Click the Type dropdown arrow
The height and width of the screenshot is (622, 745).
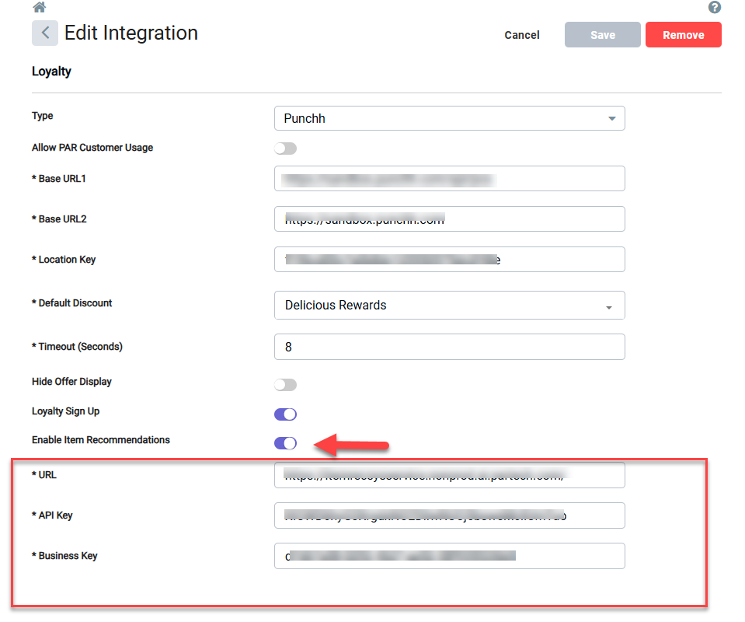coord(612,118)
